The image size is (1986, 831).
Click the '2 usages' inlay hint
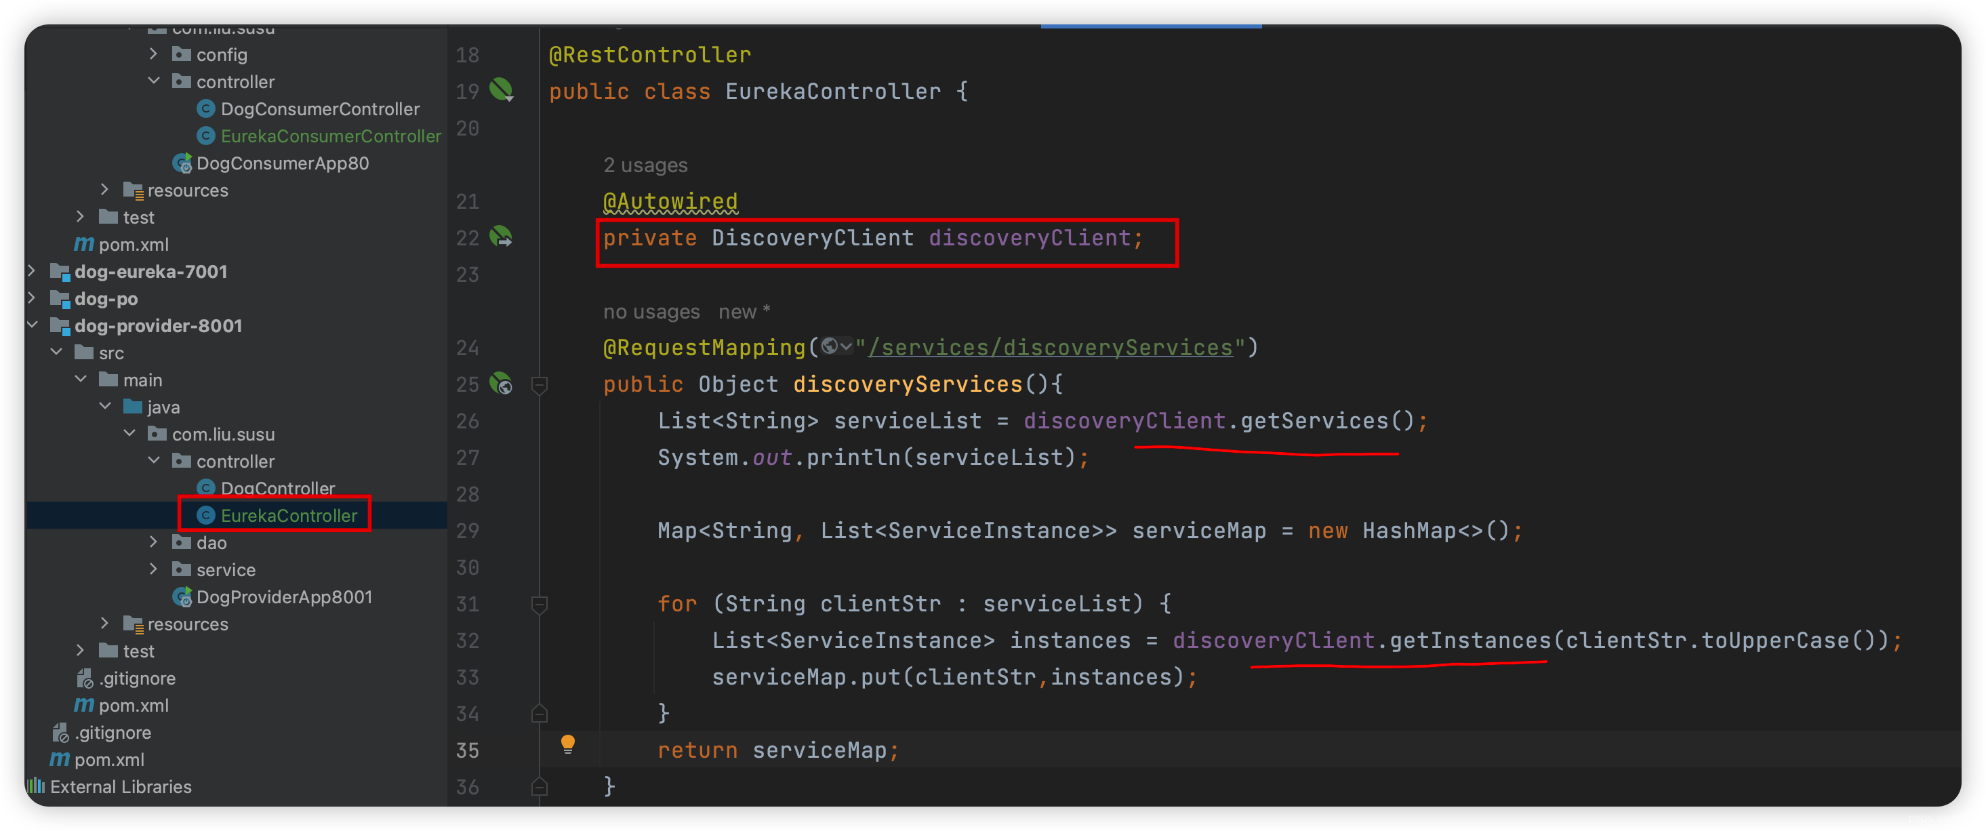(x=645, y=165)
